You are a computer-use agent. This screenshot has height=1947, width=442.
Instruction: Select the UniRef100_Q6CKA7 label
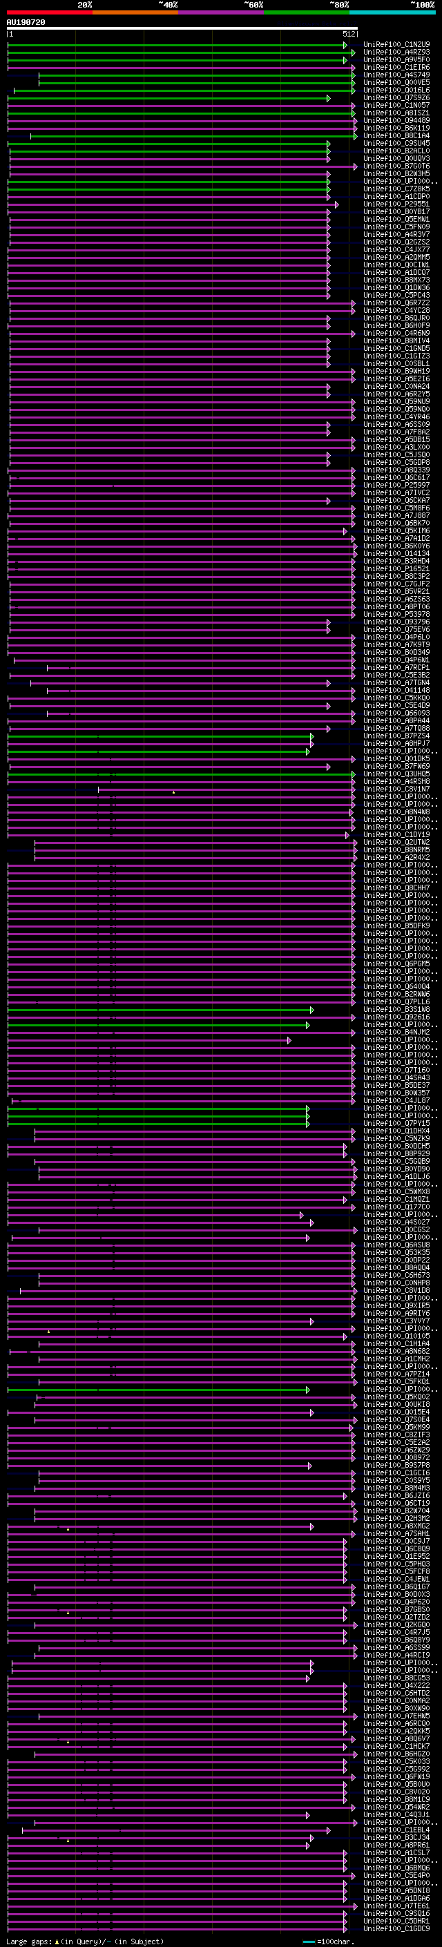396,500
